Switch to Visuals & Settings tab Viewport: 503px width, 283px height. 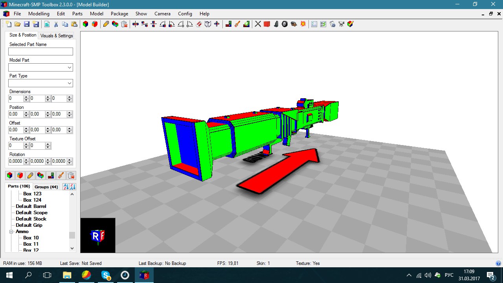(x=57, y=35)
